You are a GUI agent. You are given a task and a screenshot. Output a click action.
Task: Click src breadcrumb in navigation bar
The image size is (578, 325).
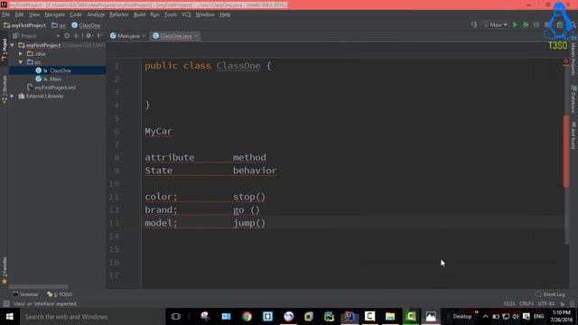[59, 25]
